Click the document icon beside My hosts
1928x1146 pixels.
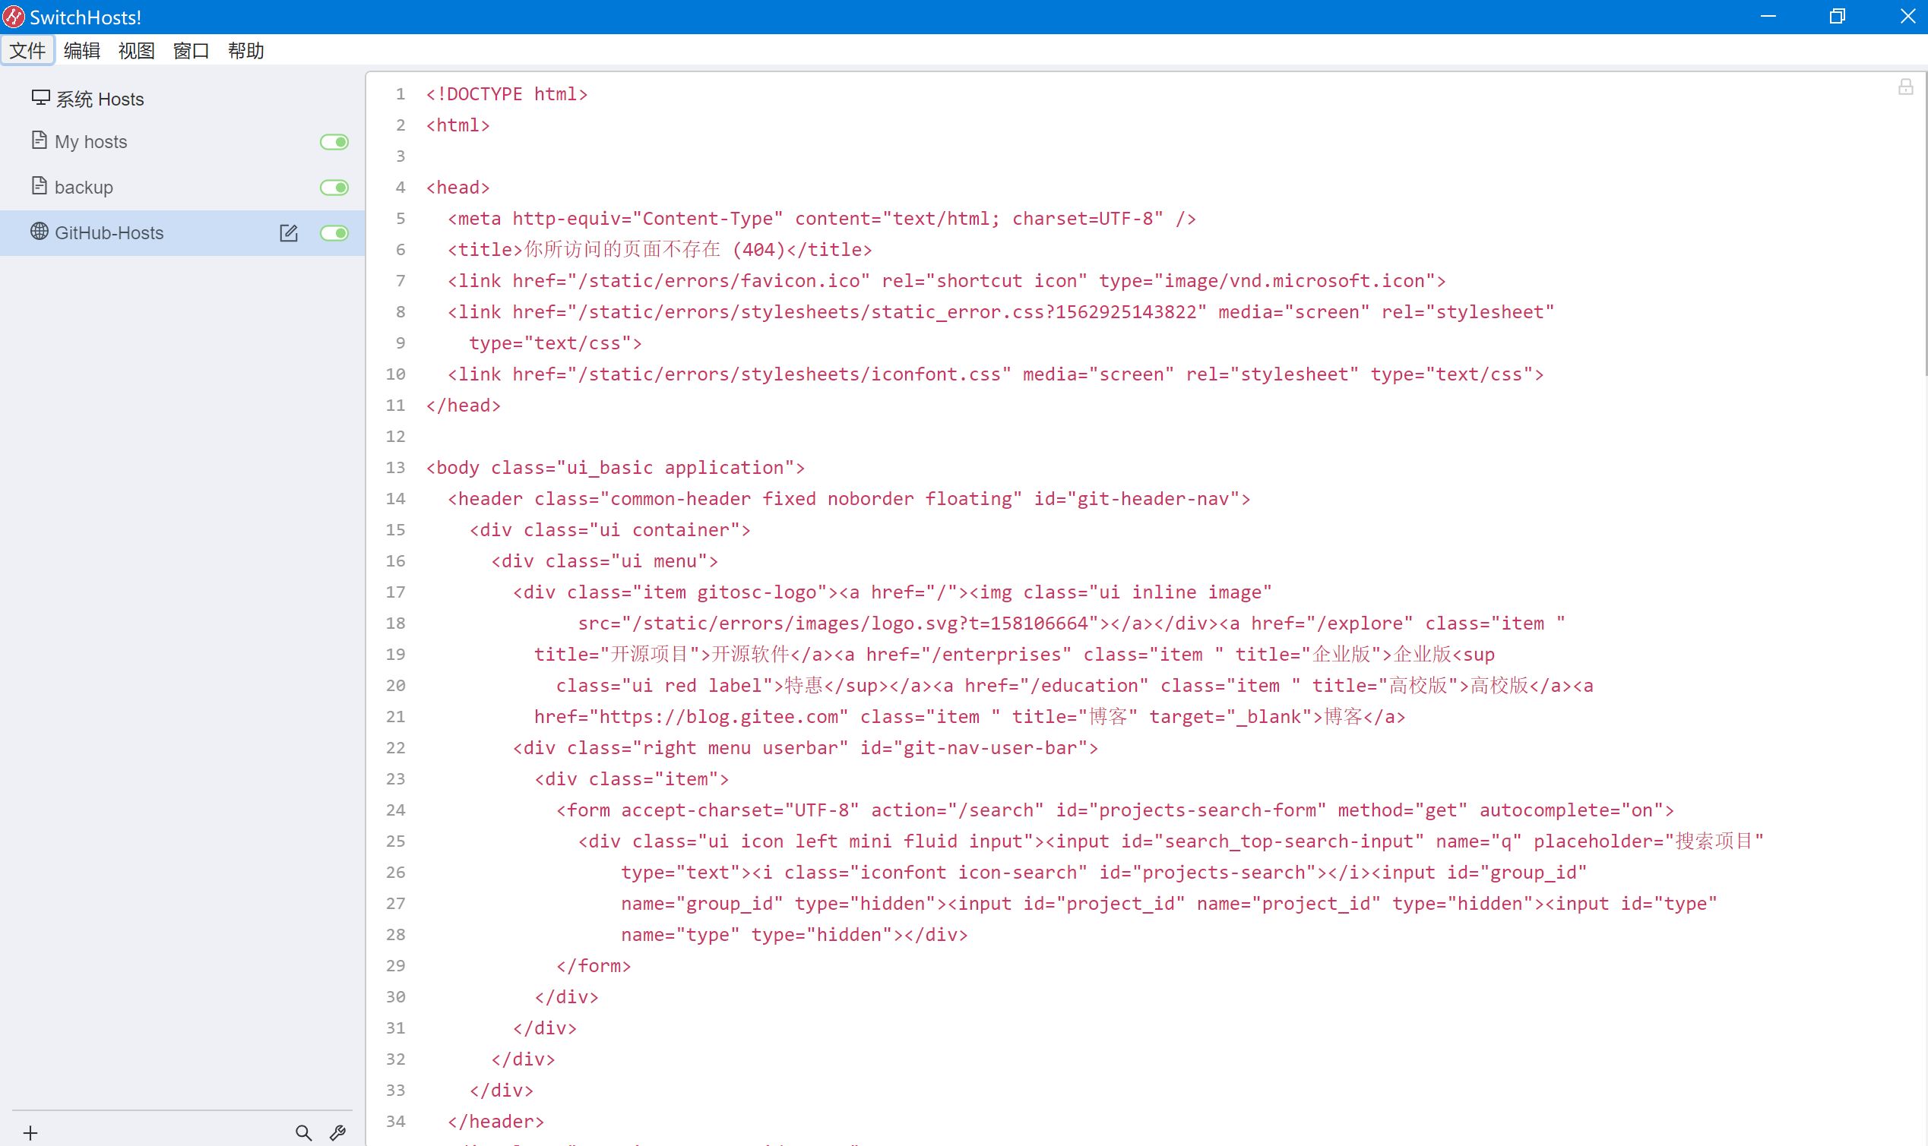click(40, 140)
